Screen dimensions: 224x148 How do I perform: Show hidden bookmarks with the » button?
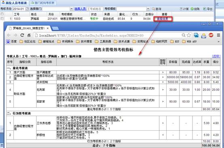click(x=218, y=42)
